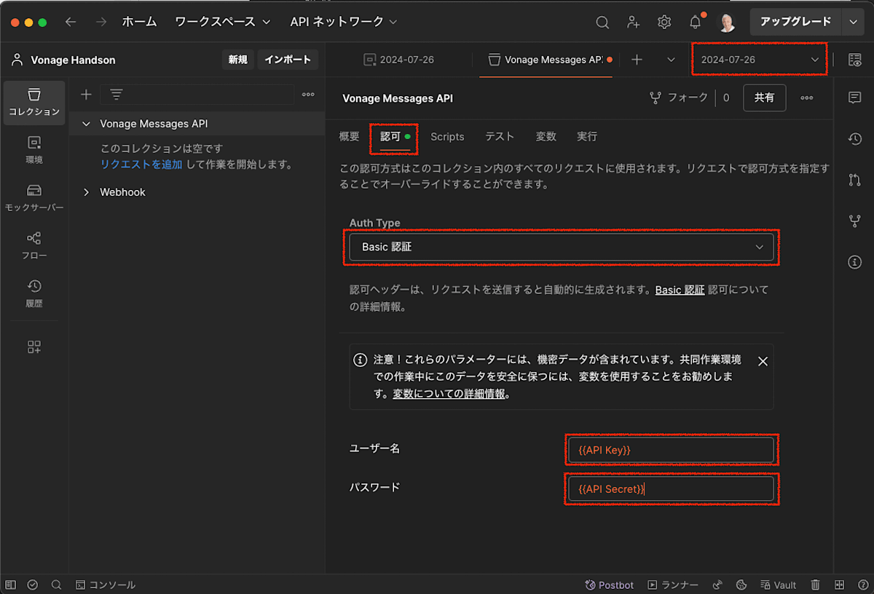Expand the Webhook collection

[x=86, y=191]
